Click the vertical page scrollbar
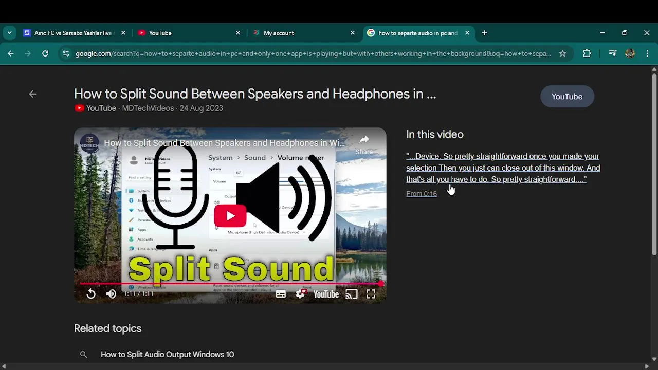 tap(654, 164)
